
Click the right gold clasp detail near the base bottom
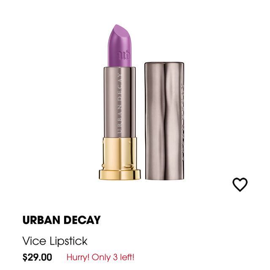(x=129, y=167)
